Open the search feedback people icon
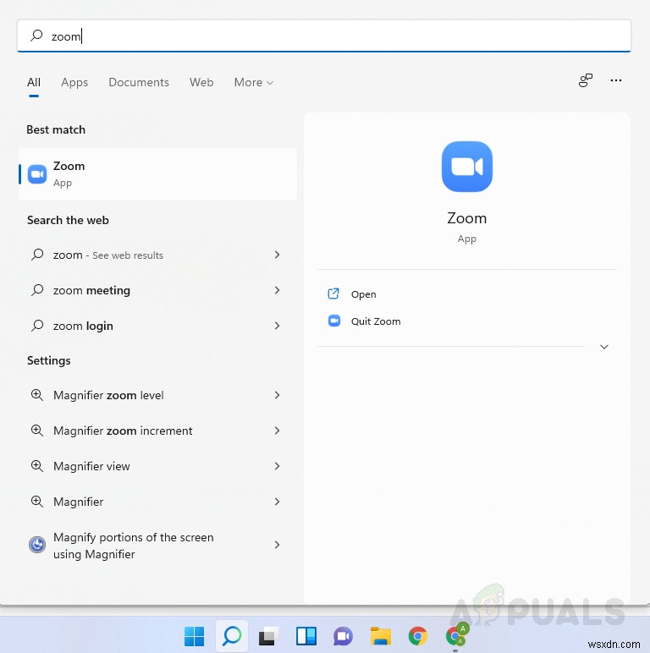The image size is (650, 653). point(585,80)
